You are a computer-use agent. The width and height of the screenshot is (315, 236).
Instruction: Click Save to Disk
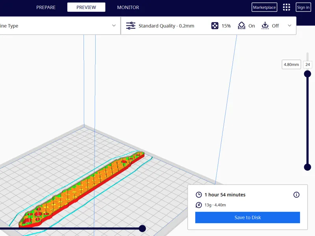click(x=248, y=218)
